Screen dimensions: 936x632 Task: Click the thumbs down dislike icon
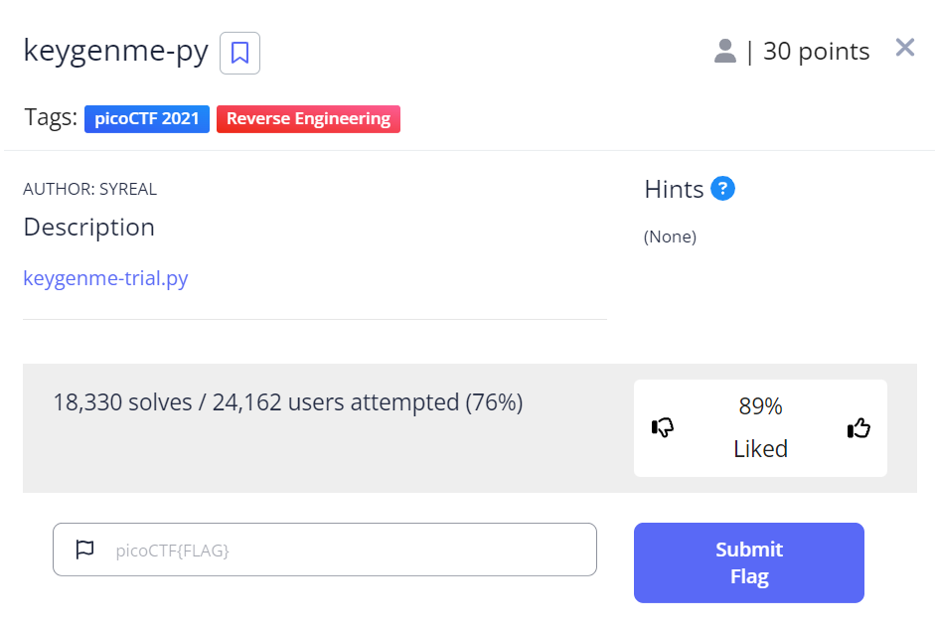[663, 427]
